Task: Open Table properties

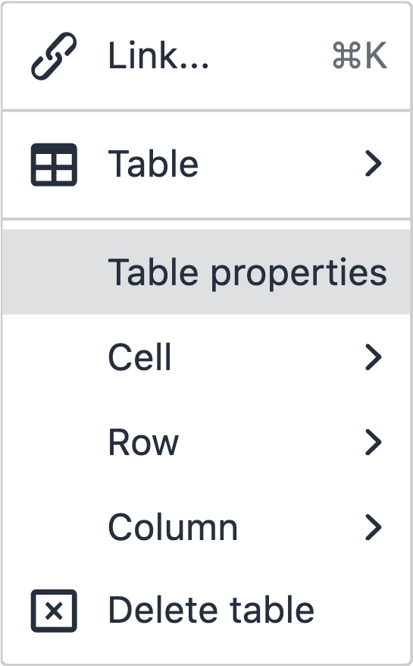Action: [206, 272]
